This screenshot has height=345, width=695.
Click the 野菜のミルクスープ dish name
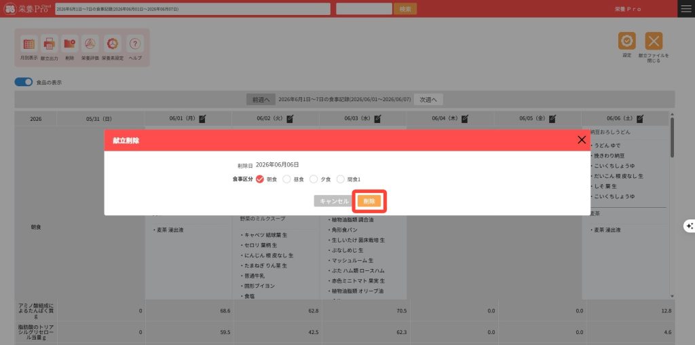tap(263, 219)
